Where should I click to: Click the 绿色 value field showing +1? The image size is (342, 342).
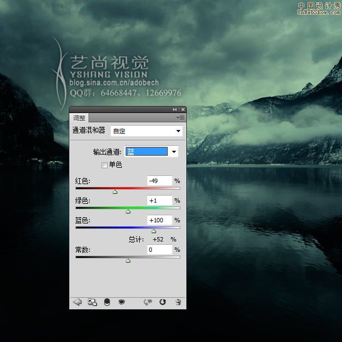click(160, 201)
